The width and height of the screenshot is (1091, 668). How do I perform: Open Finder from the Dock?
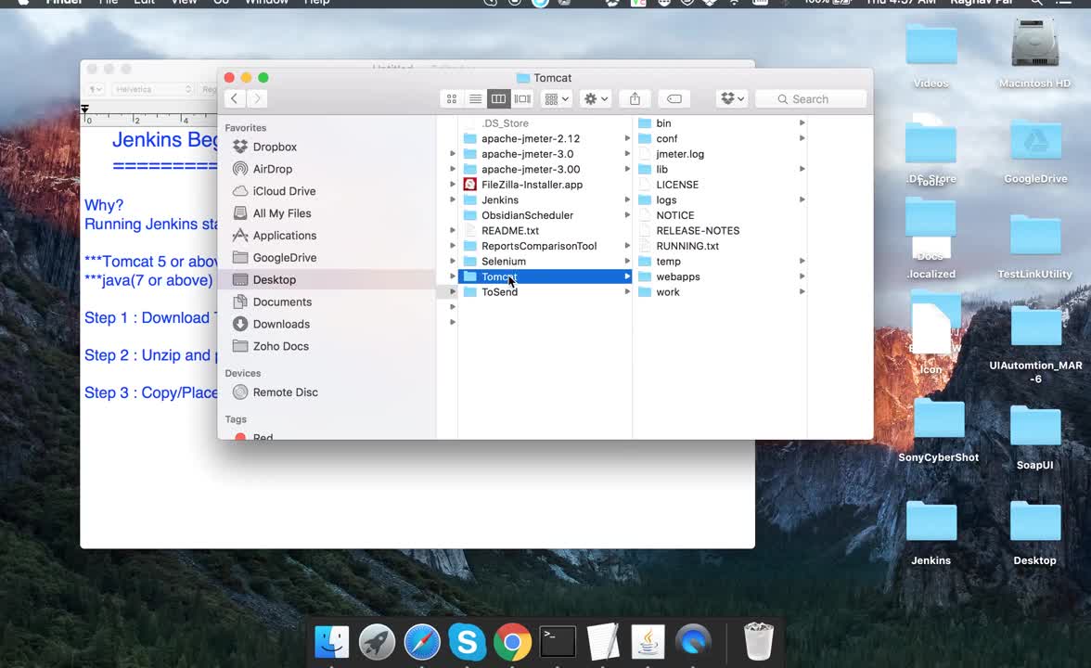coord(332,642)
